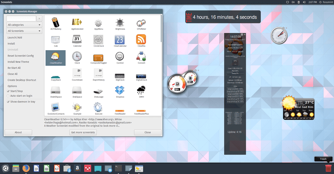This screenshot has height=174, width=334.
Task: Open the Terminal from the dock
Action: coord(118,168)
